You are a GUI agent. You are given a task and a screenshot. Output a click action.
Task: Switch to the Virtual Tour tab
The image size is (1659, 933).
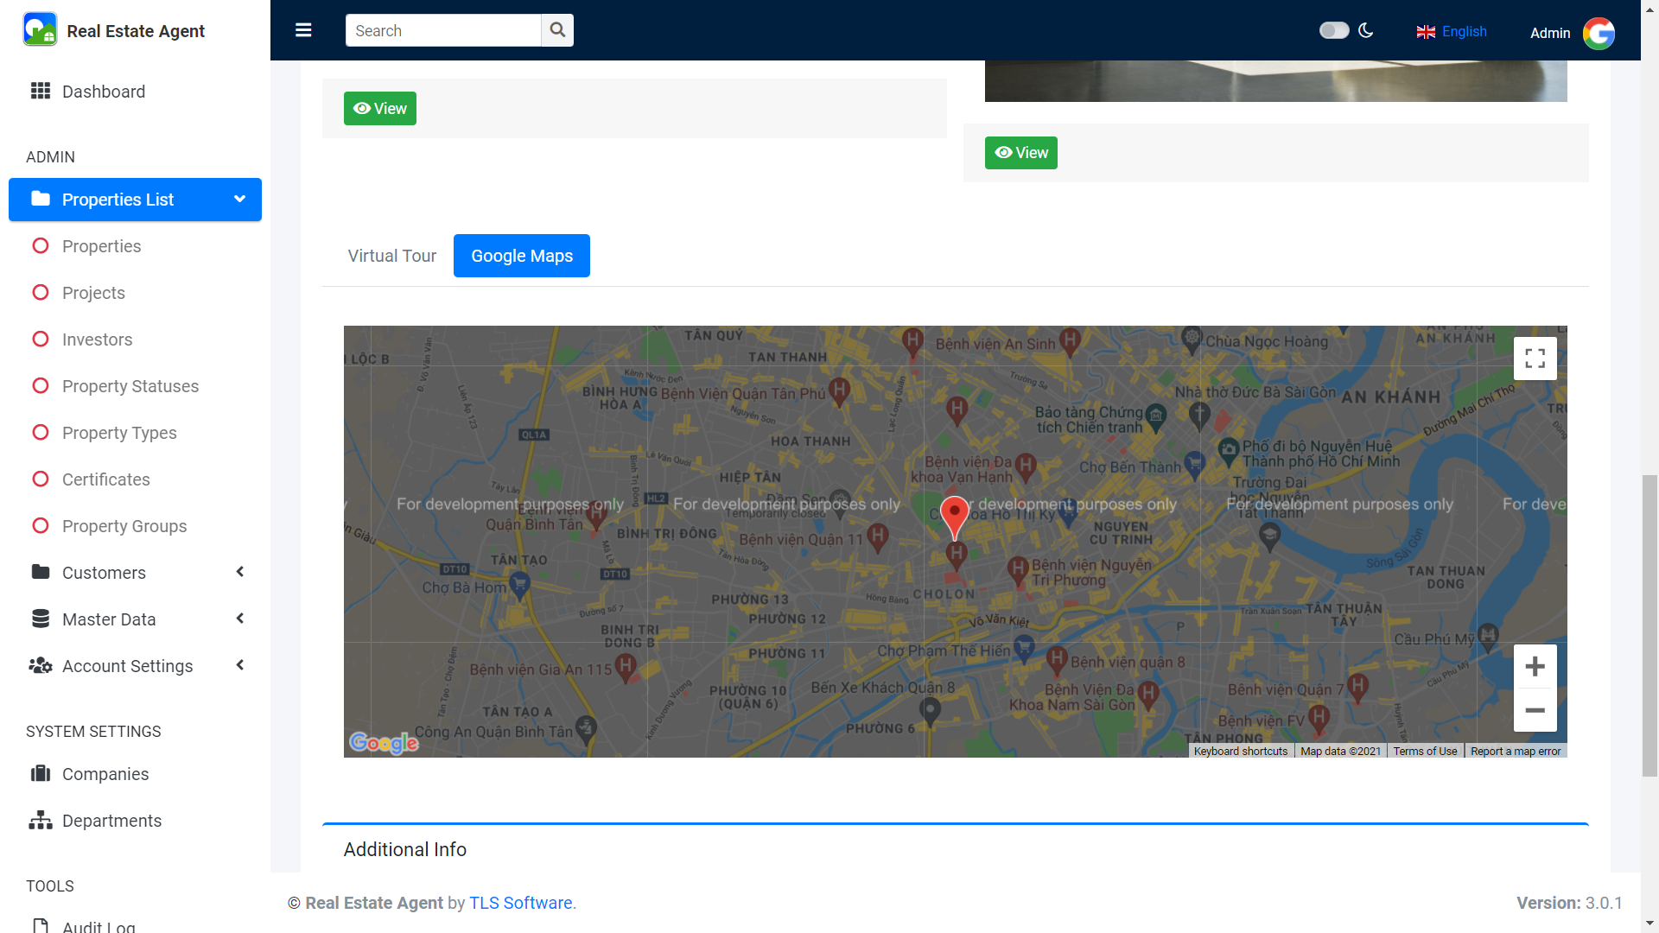click(x=391, y=256)
